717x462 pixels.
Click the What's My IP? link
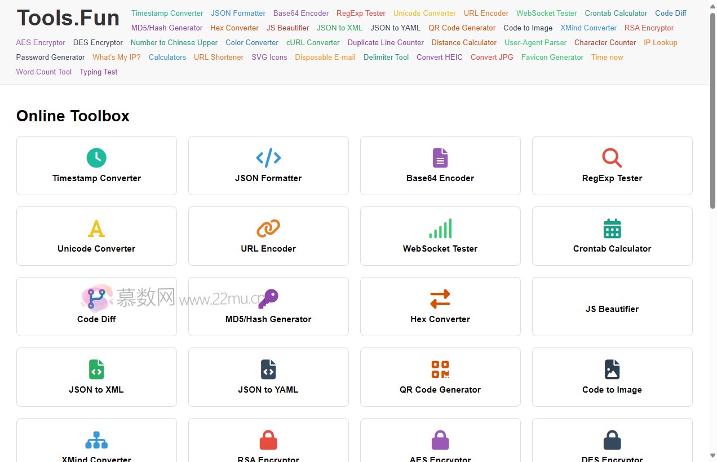117,57
